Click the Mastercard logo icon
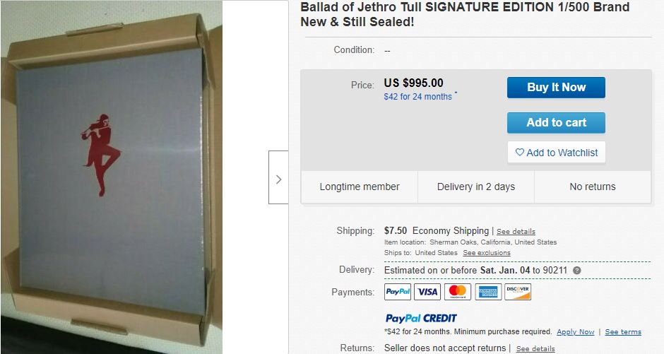Viewport: 664px width, 354px height. [458, 292]
